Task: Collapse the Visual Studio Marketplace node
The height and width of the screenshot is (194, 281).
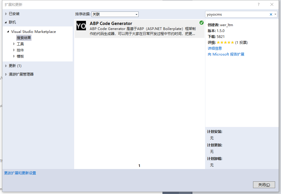Action: click(8, 31)
